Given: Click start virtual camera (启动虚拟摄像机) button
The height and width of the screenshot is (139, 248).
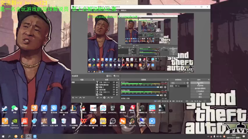Looking at the screenshot, I should click(x=200, y=88).
